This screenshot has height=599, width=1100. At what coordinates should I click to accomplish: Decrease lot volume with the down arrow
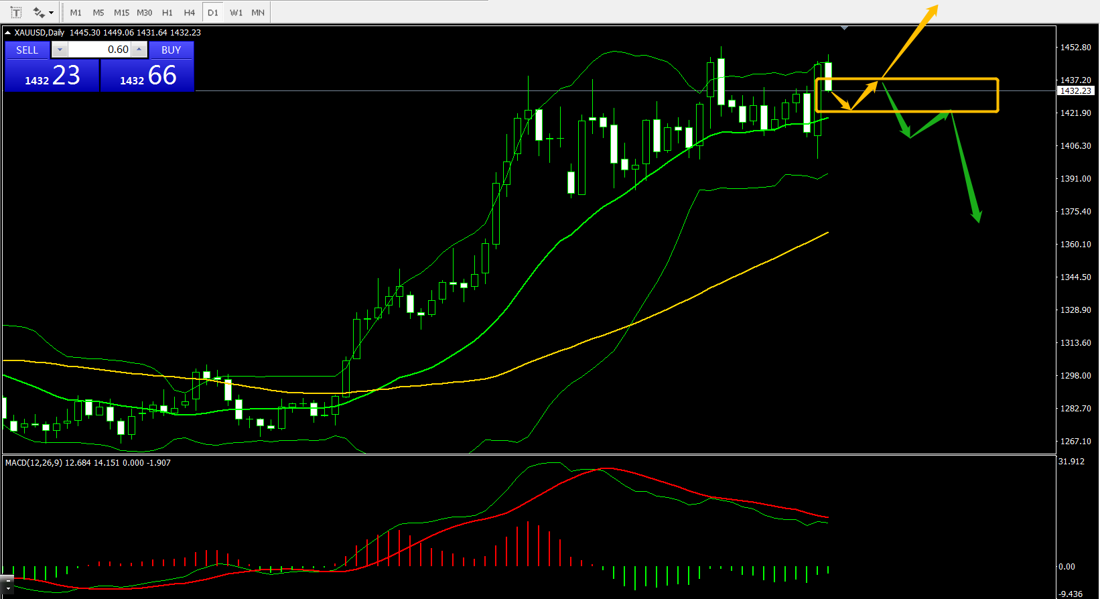(60, 50)
